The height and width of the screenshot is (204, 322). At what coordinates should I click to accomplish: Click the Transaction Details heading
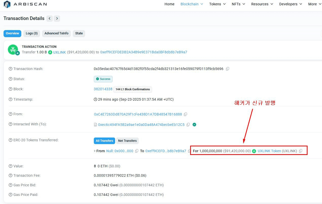pyautogui.click(x=24, y=18)
